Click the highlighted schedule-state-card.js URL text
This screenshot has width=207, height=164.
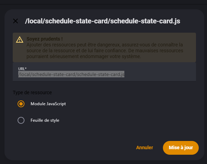(x=71, y=74)
